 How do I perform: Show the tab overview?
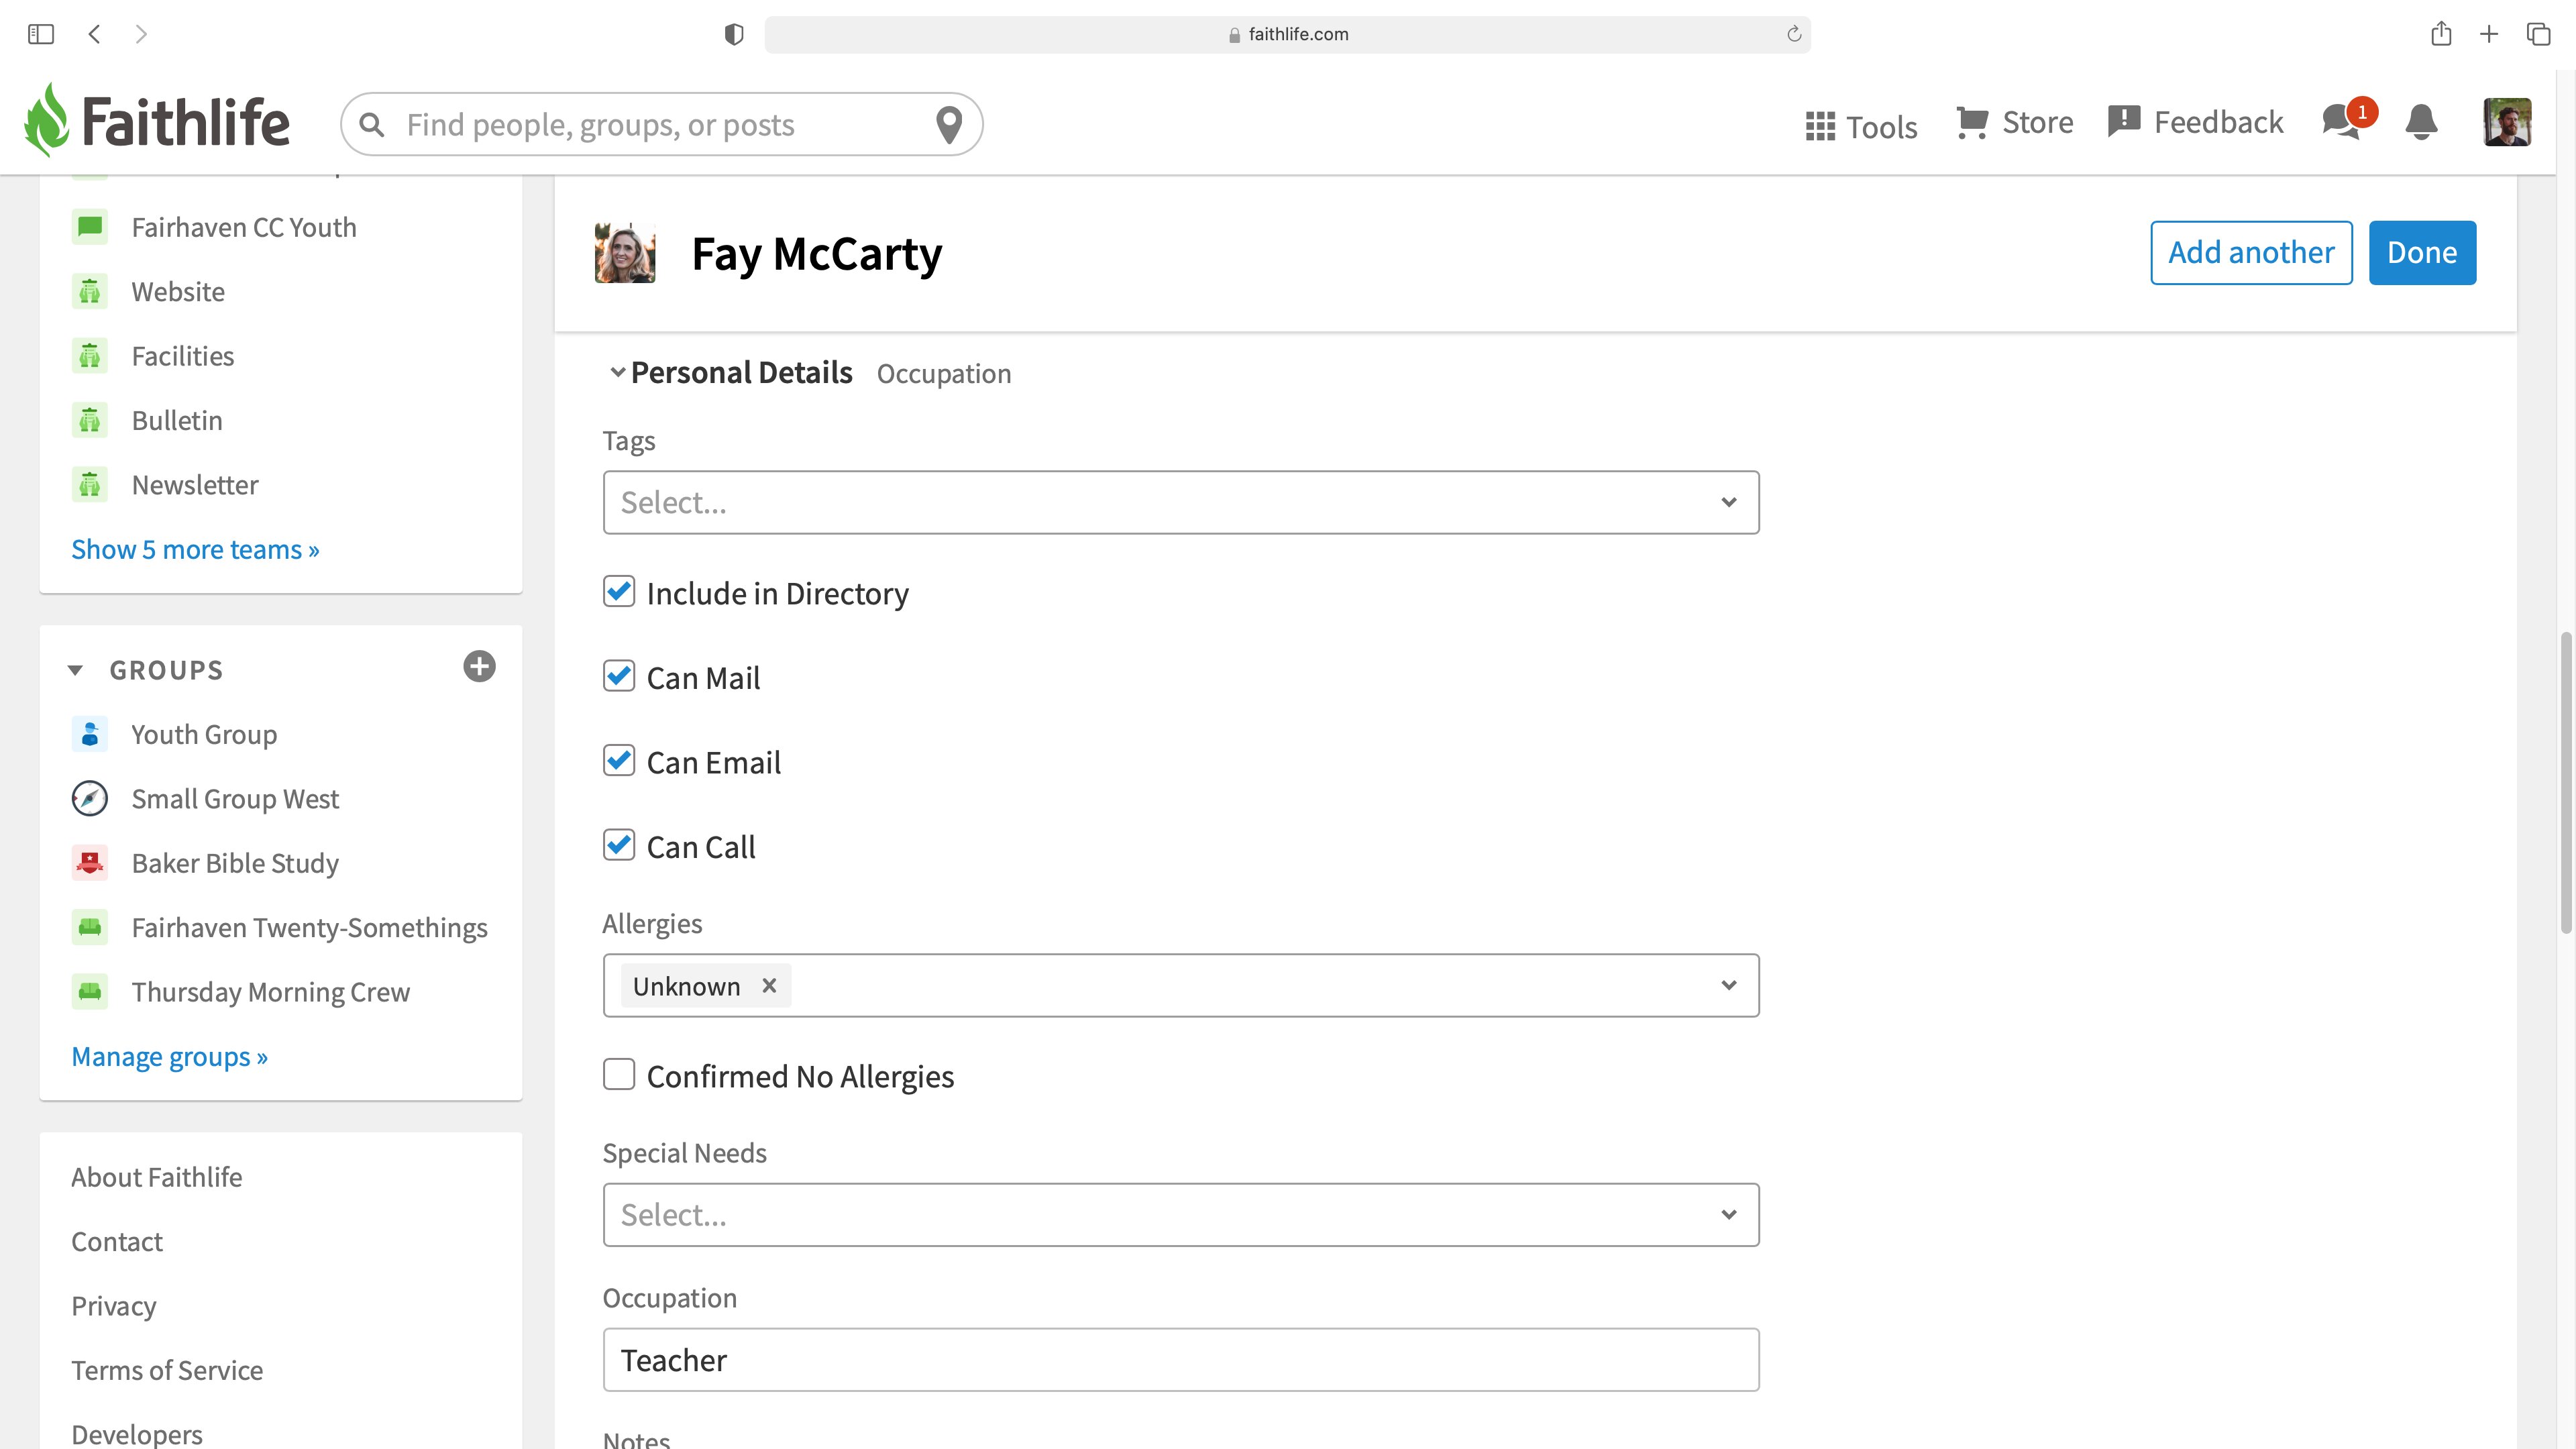[2538, 34]
